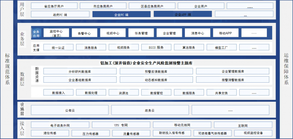The height and width of the screenshot is (139, 293).
Task: Select the 企业APP 端 block
Action: (183, 14)
